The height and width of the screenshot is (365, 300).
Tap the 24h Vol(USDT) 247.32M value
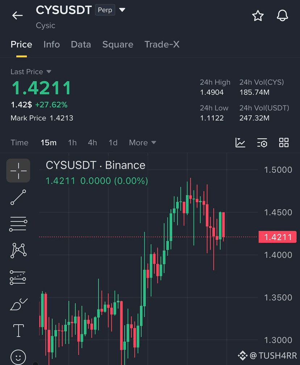click(x=254, y=118)
